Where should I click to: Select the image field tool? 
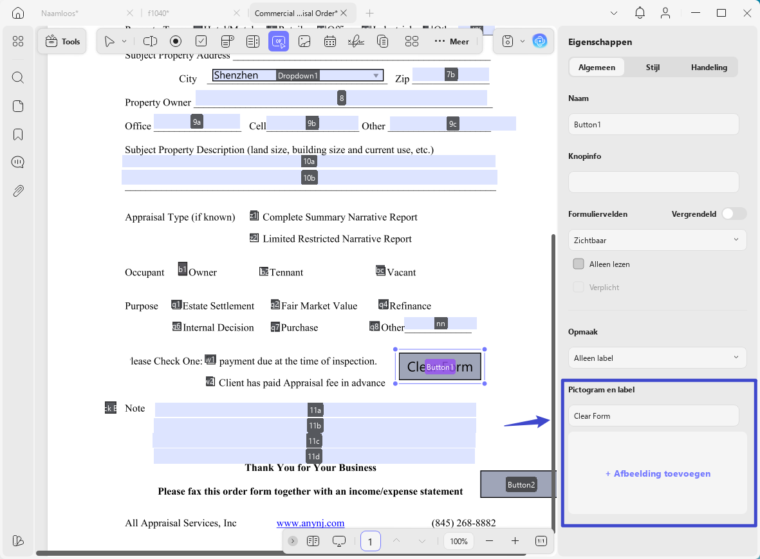pos(304,42)
